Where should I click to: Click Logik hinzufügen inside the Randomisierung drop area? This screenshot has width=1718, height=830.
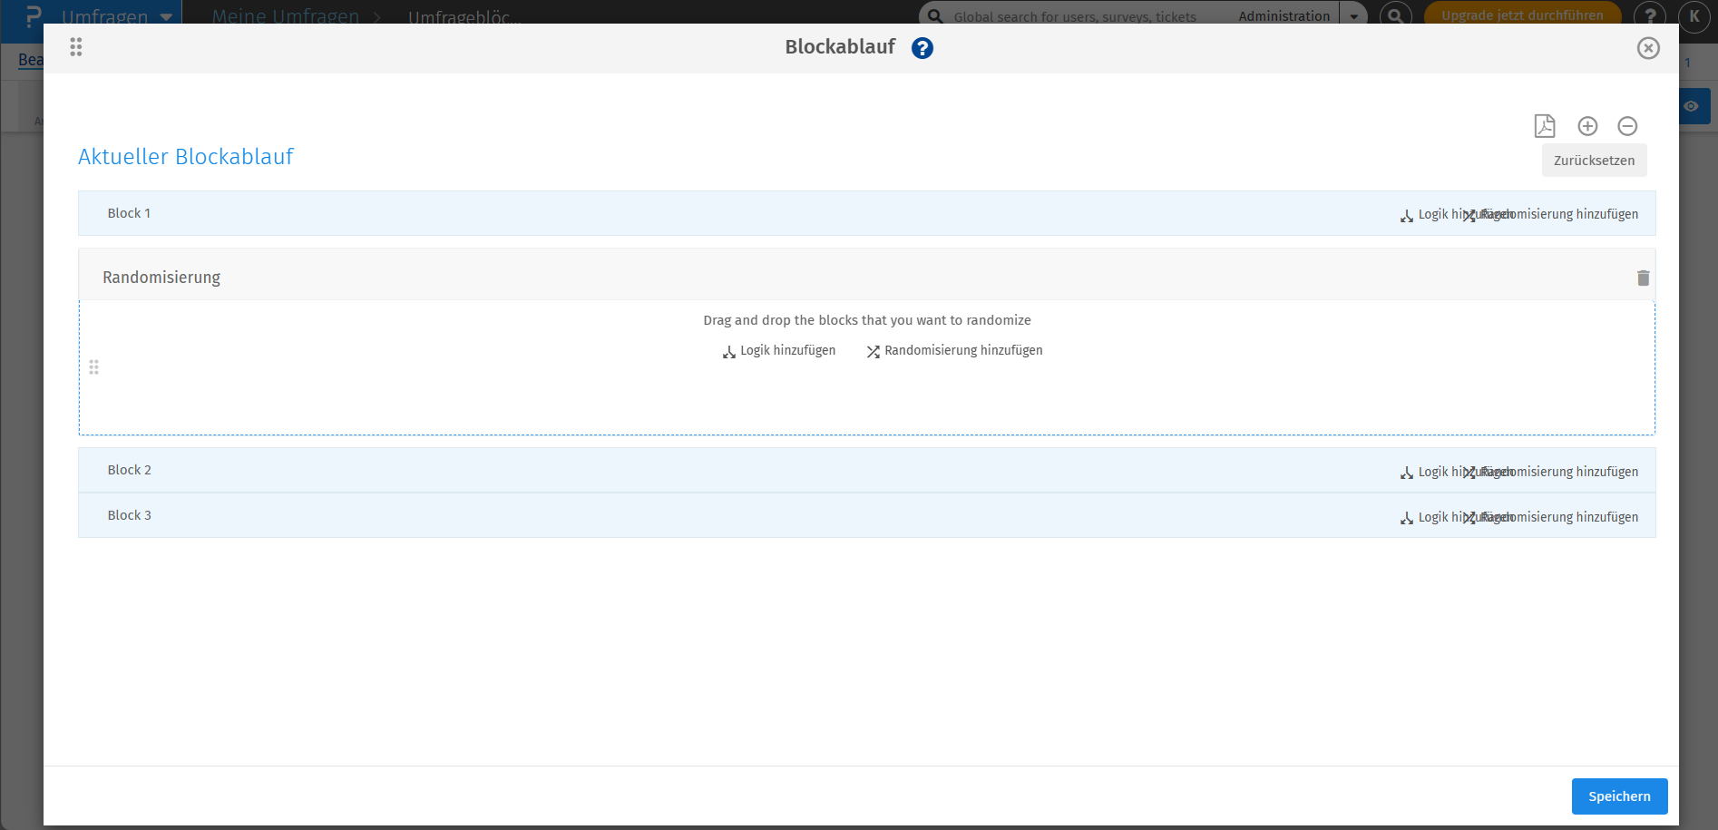(x=779, y=351)
